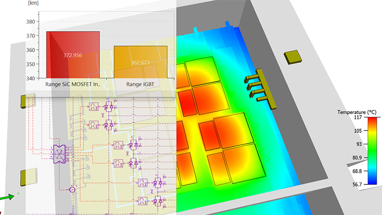Click the green Y-axis direction arrow
Image resolution: width=382 pixels, height=215 pixels.
[x=9, y=196]
